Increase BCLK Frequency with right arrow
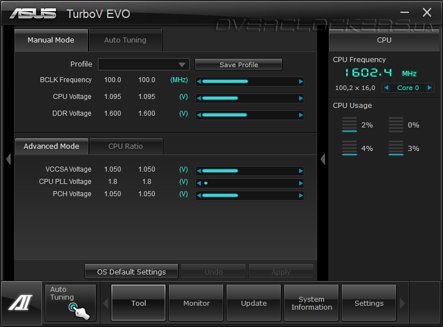The height and width of the screenshot is (327, 443). point(300,82)
